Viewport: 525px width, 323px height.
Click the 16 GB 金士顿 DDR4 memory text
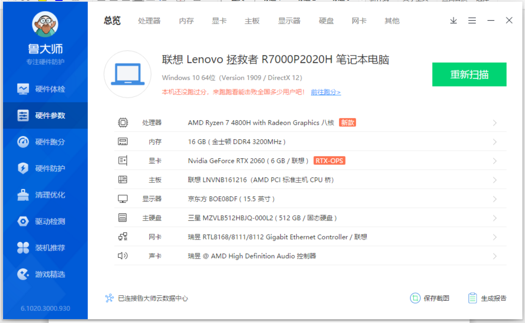point(237,142)
